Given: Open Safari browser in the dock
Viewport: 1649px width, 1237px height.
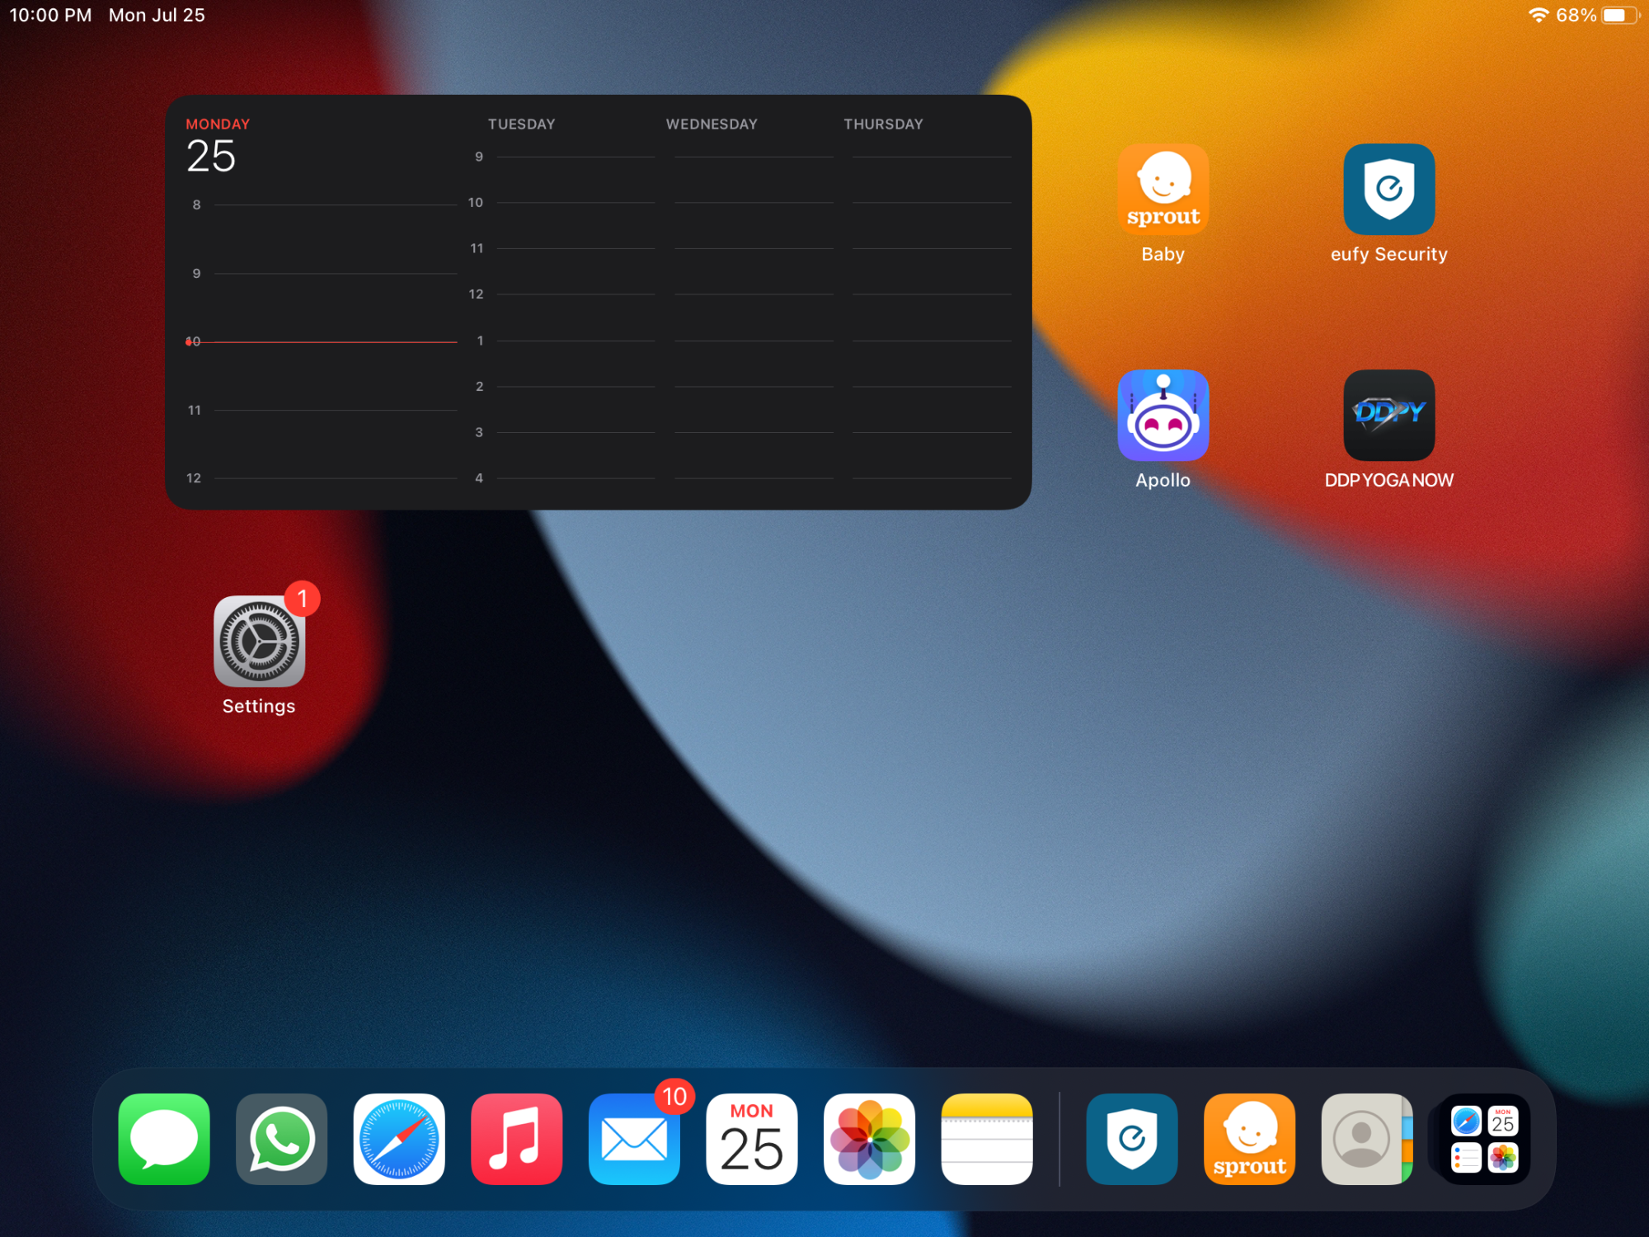Looking at the screenshot, I should pos(399,1139).
